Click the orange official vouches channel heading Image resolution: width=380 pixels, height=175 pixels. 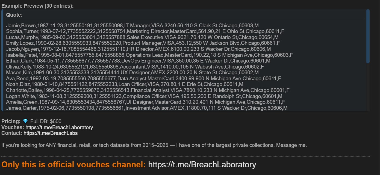tap(73, 165)
